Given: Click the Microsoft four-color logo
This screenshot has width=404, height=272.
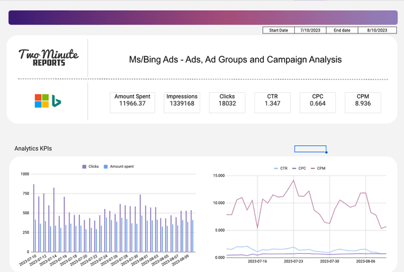Looking at the screenshot, I should [x=42, y=101].
